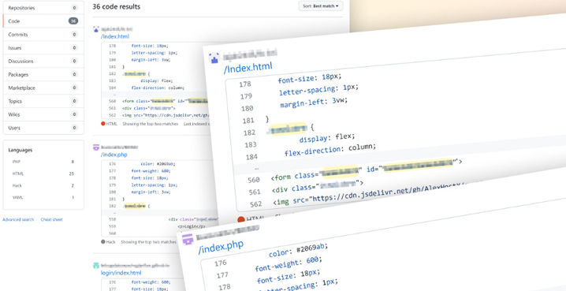Click the enlarged overlay's blue avatar icon

click(x=214, y=58)
